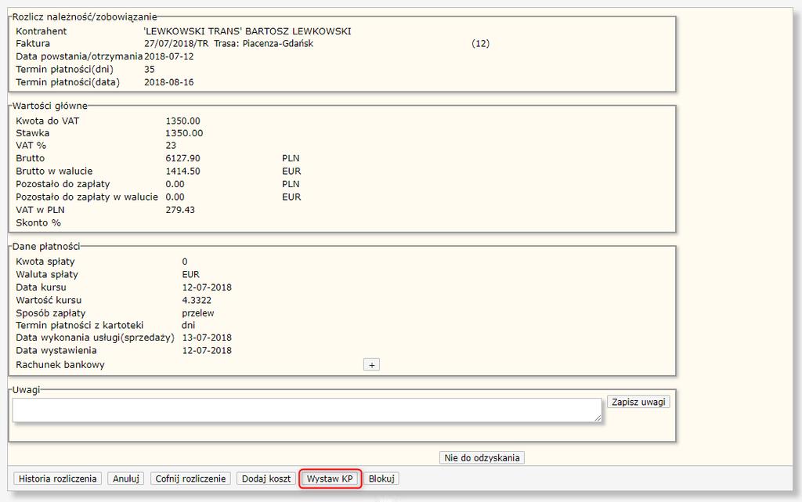Image resolution: width=802 pixels, height=502 pixels.
Task: Select VAT % value 23
Action: click(171, 146)
